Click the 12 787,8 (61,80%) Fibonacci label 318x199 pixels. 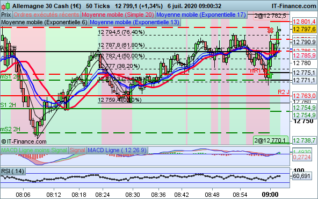point(121,45)
